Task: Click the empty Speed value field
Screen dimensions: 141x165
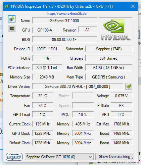Action: tap(83, 105)
